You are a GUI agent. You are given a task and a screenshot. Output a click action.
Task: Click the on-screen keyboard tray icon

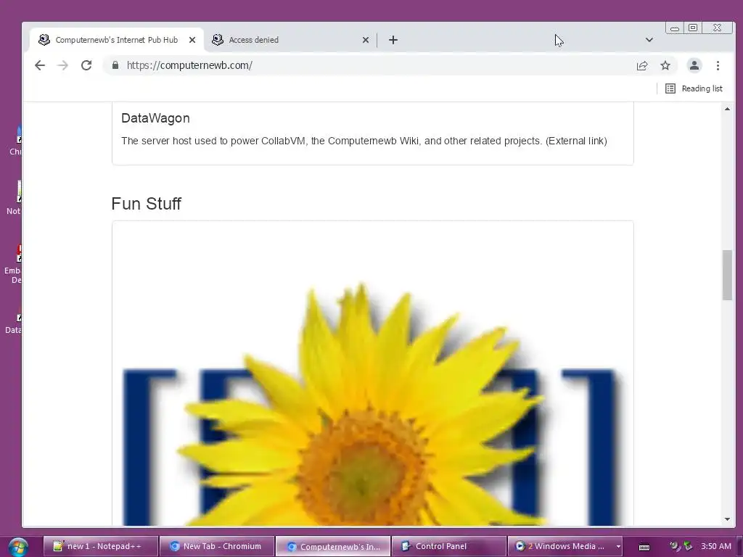pyautogui.click(x=644, y=547)
